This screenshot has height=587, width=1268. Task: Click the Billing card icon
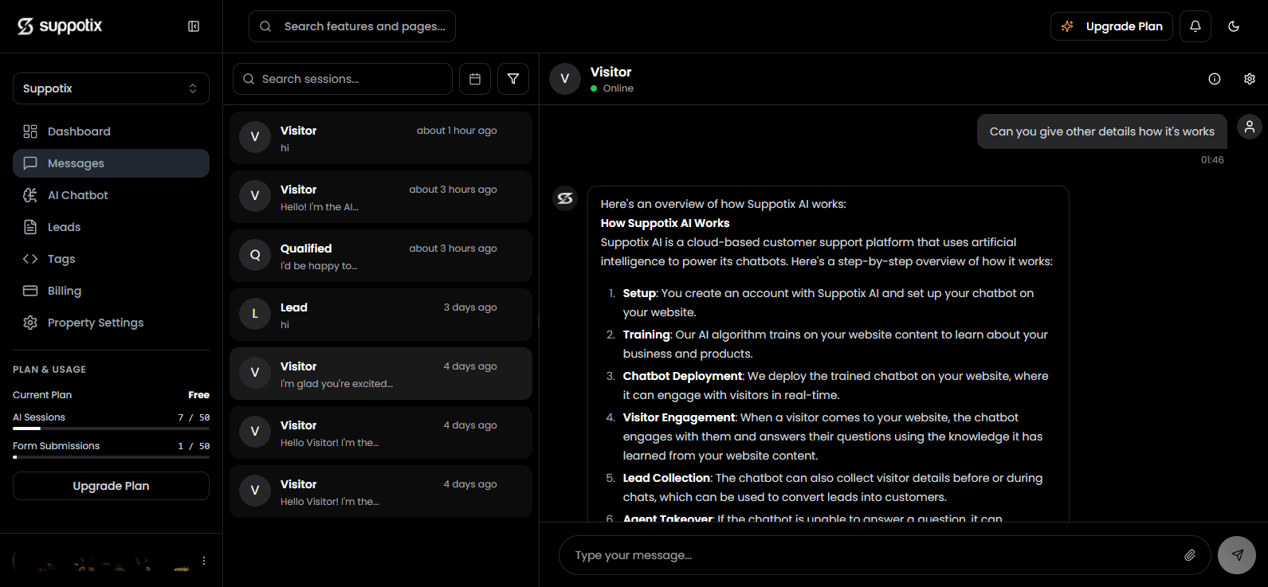click(x=30, y=291)
